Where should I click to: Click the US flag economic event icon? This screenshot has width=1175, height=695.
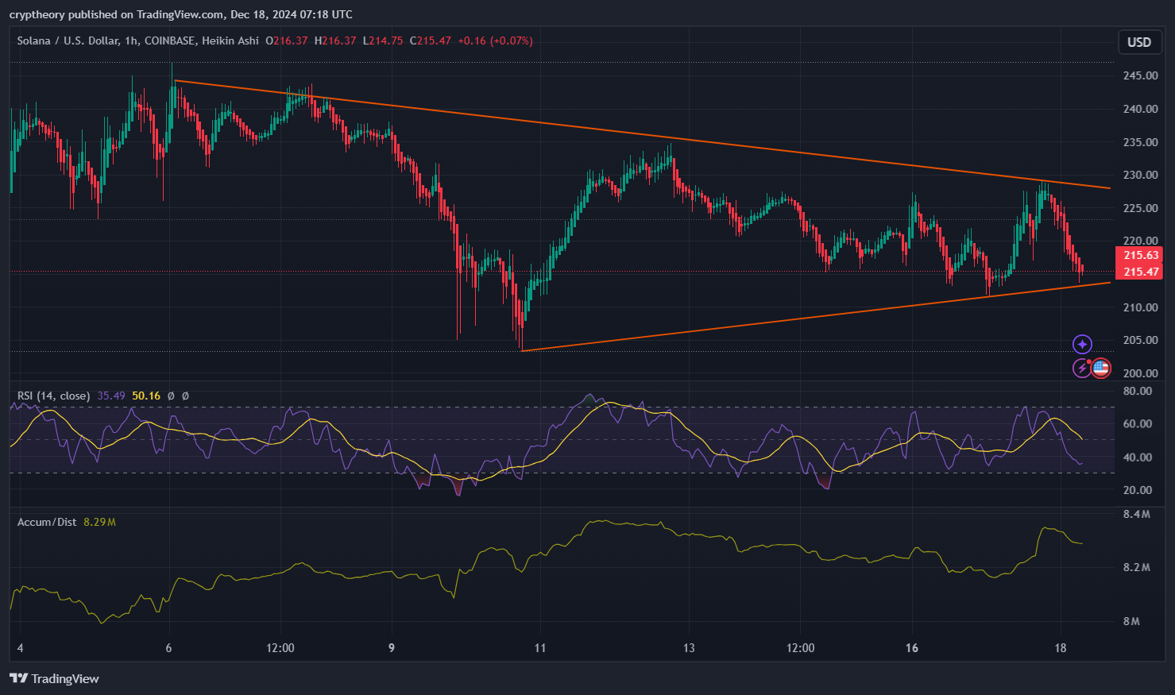1100,368
